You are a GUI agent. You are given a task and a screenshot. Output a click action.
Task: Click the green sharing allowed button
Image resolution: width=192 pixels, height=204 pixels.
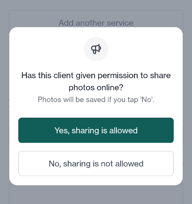(96, 130)
